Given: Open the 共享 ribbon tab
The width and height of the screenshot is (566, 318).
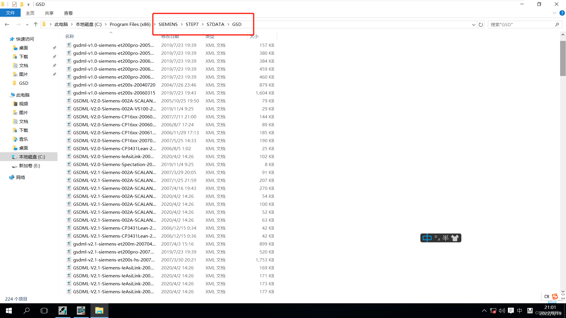Looking at the screenshot, I should pos(49,13).
